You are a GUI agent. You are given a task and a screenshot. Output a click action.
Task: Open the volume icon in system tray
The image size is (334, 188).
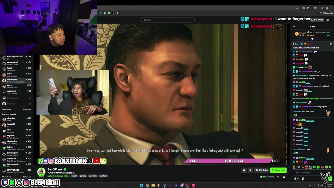321,185
